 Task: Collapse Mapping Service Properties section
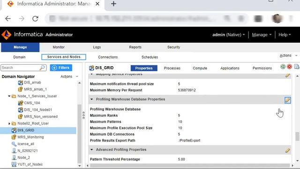coord(92,74)
